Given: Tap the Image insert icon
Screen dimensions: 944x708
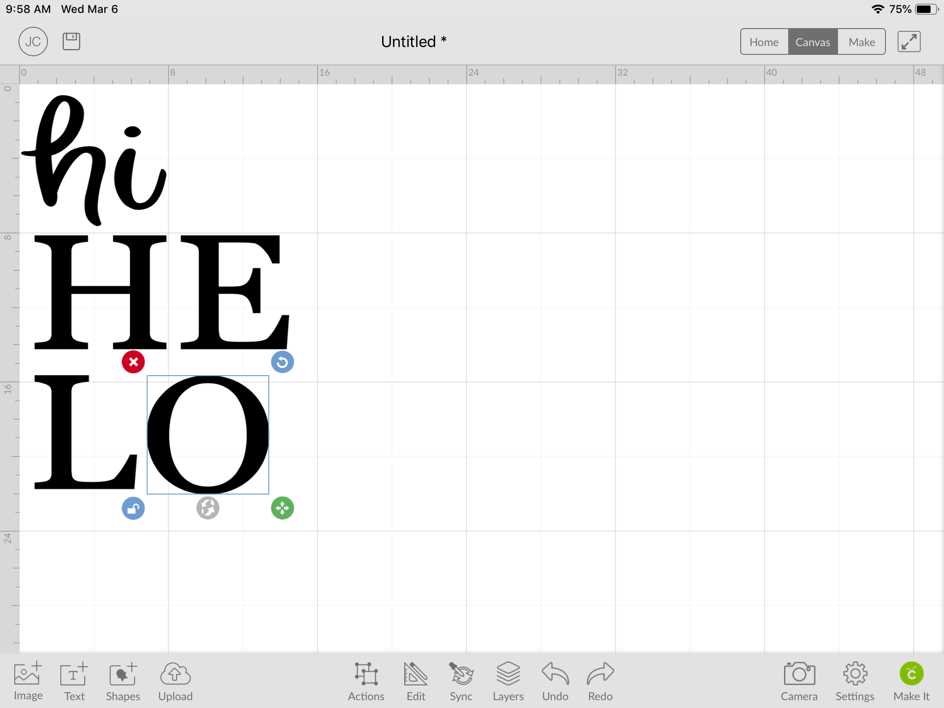Looking at the screenshot, I should coord(28,681).
